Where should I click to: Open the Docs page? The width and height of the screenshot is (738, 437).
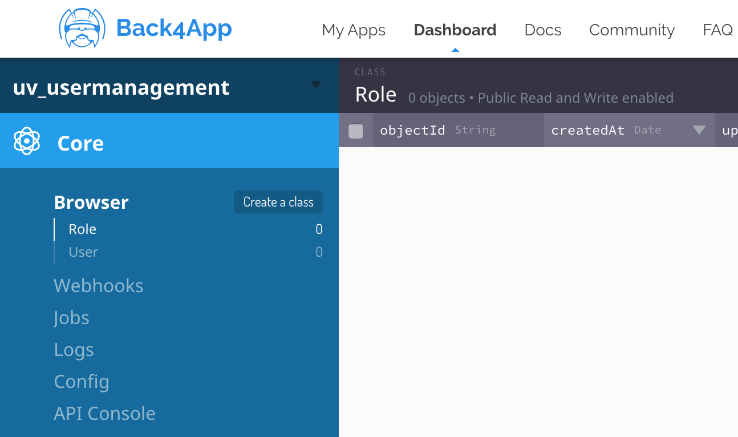click(543, 30)
